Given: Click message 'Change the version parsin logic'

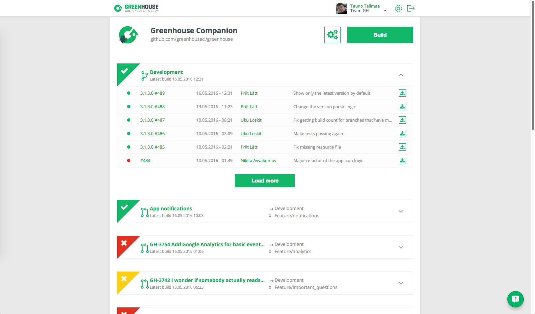Looking at the screenshot, I should [x=325, y=107].
